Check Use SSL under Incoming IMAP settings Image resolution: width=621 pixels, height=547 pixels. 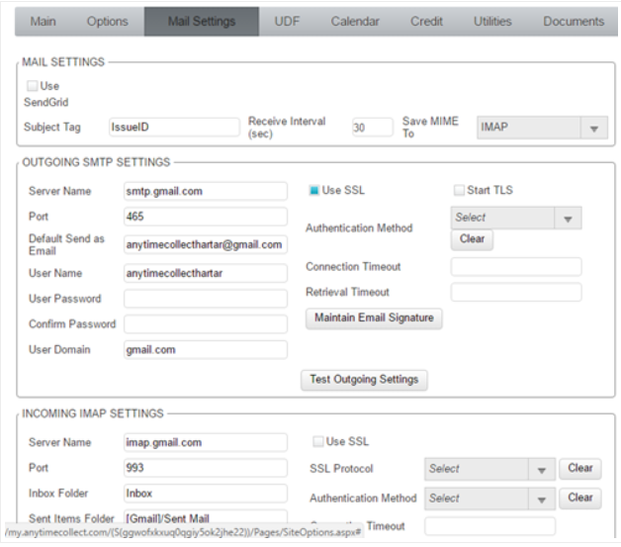tap(318, 441)
